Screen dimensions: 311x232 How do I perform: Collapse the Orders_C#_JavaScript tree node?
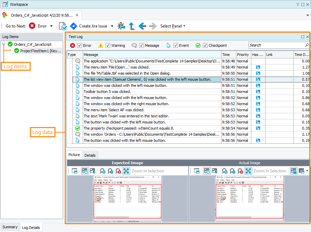tap(3, 44)
